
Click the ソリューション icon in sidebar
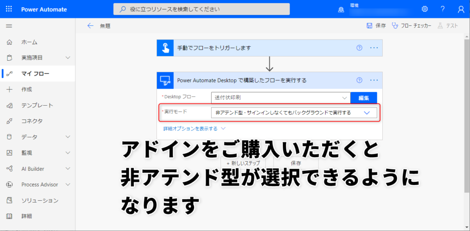(x=9, y=200)
